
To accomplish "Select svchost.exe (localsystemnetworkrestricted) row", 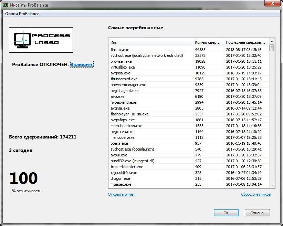I will (x=189, y=55).
